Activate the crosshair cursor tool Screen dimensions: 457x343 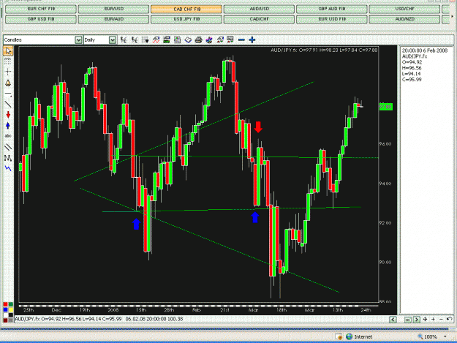coord(8,72)
